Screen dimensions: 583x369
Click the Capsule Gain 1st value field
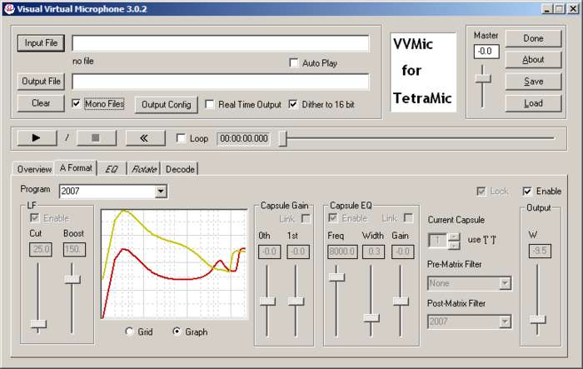pos(298,252)
